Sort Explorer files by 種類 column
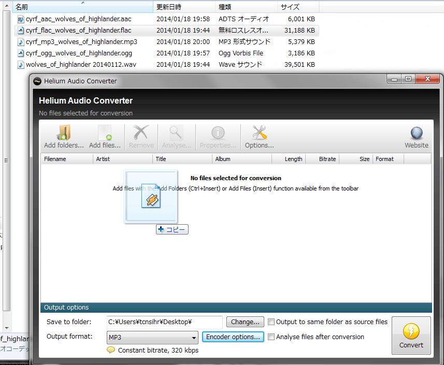Image resolution: width=444 pixels, height=365 pixels. (246, 7)
